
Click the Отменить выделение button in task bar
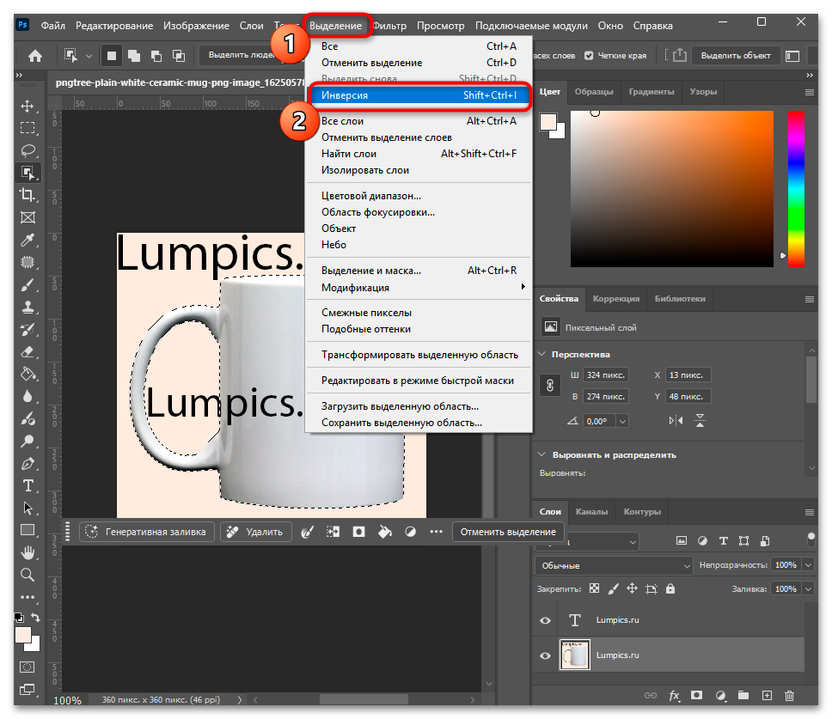(508, 532)
